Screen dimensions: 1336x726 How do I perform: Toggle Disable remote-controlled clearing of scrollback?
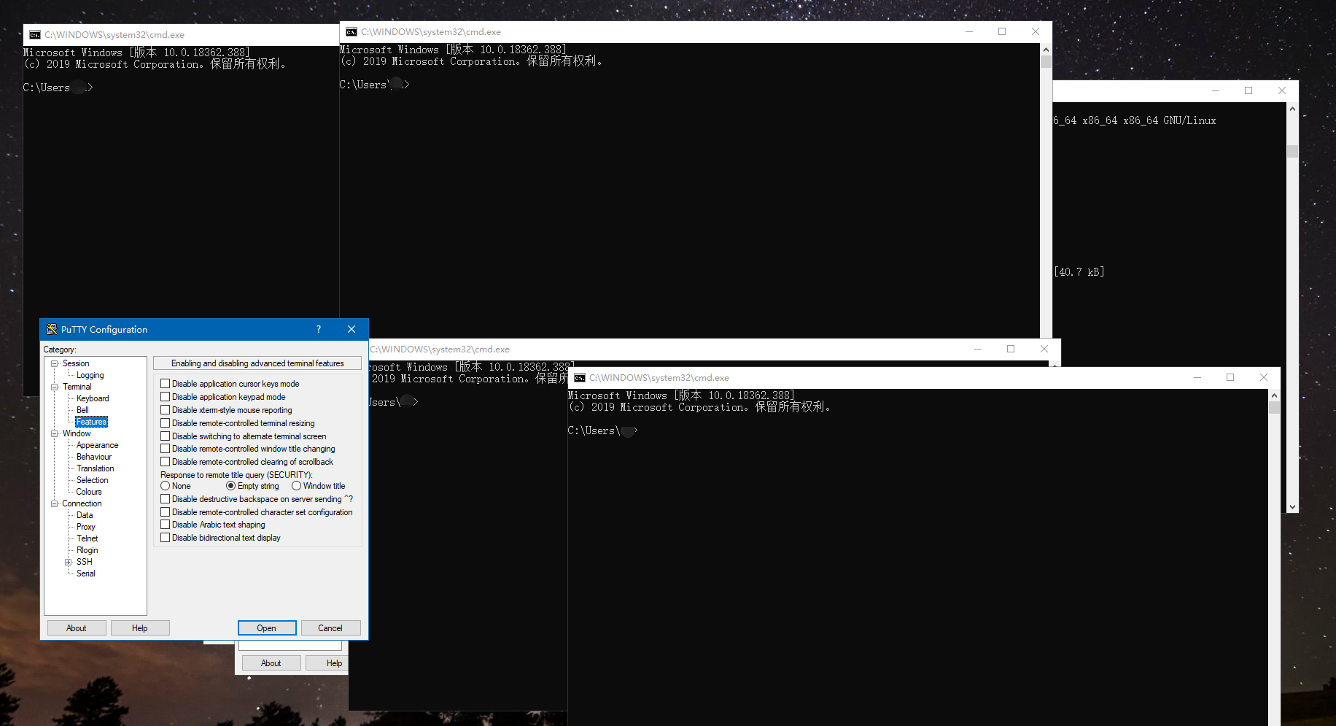(166, 462)
